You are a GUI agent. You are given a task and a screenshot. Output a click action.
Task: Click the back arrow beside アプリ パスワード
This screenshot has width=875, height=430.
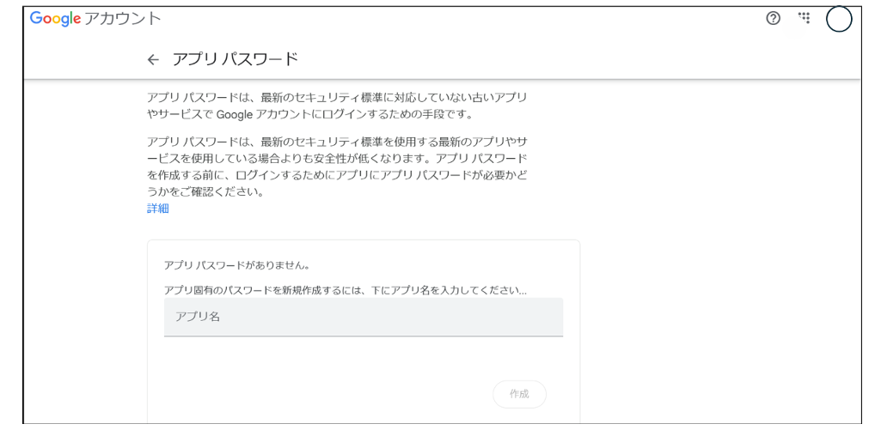[x=153, y=59]
